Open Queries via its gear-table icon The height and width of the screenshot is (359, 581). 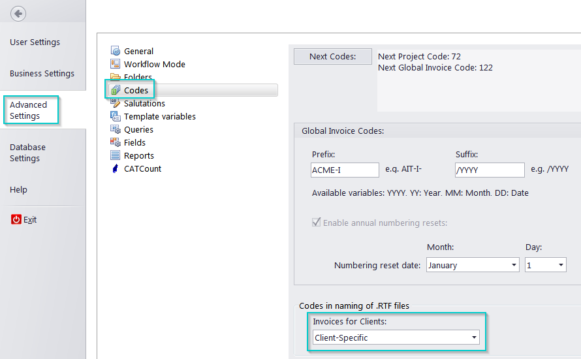click(116, 129)
